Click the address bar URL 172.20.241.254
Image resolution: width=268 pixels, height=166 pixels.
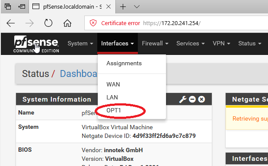click(x=172, y=23)
